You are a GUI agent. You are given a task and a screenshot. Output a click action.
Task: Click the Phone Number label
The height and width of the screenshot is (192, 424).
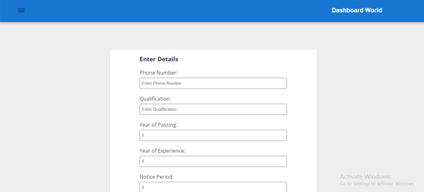tap(158, 72)
